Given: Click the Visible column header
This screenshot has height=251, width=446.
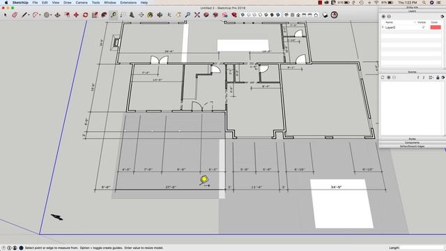Looking at the screenshot, I should tap(422, 22).
